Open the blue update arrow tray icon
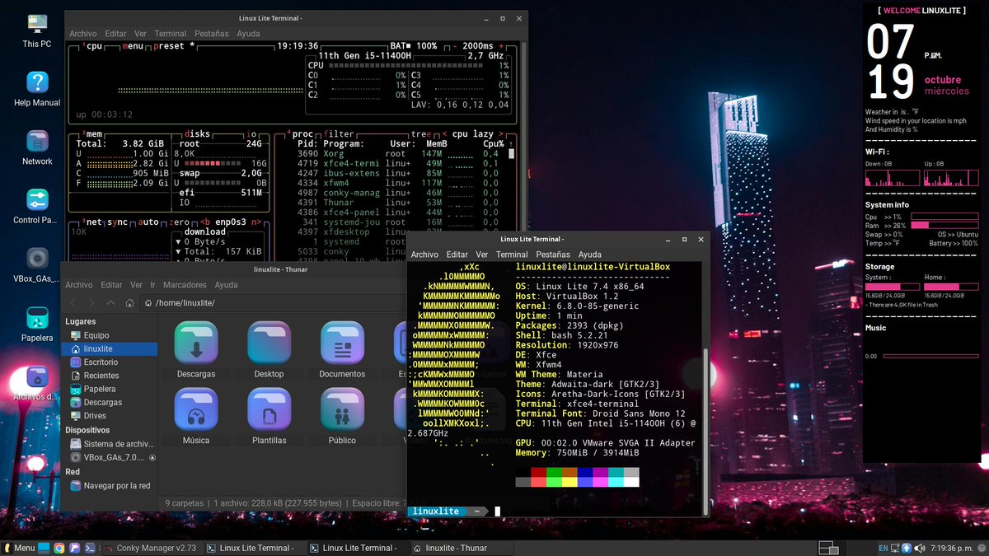989x556 pixels. pos(907,548)
